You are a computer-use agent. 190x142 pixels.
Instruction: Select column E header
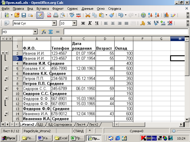pos(124,39)
